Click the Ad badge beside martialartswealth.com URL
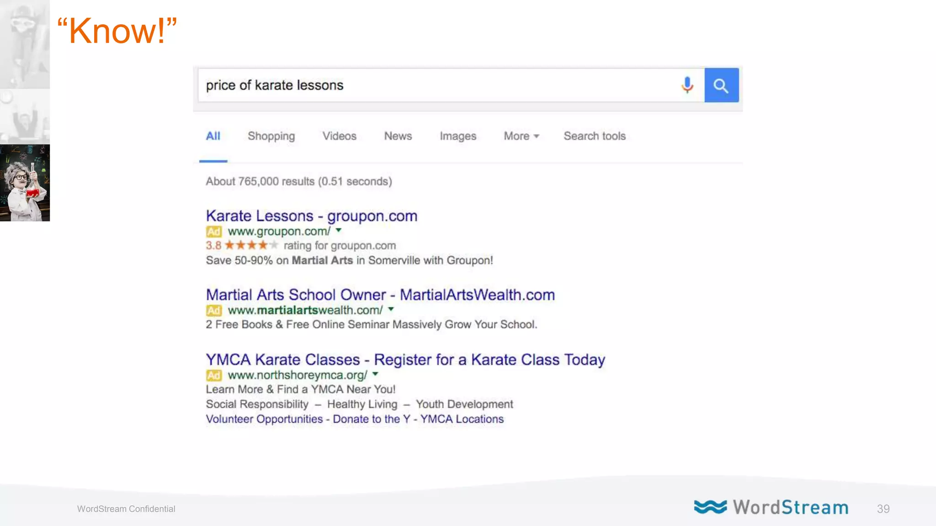 coord(213,310)
